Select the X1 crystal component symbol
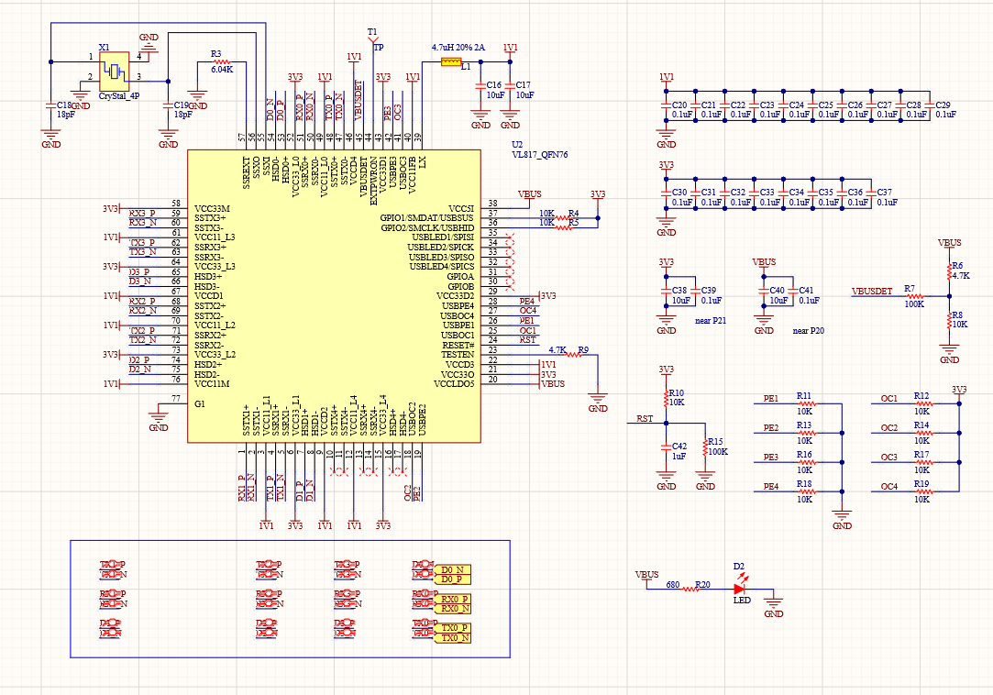The height and width of the screenshot is (695, 993). coord(115,70)
